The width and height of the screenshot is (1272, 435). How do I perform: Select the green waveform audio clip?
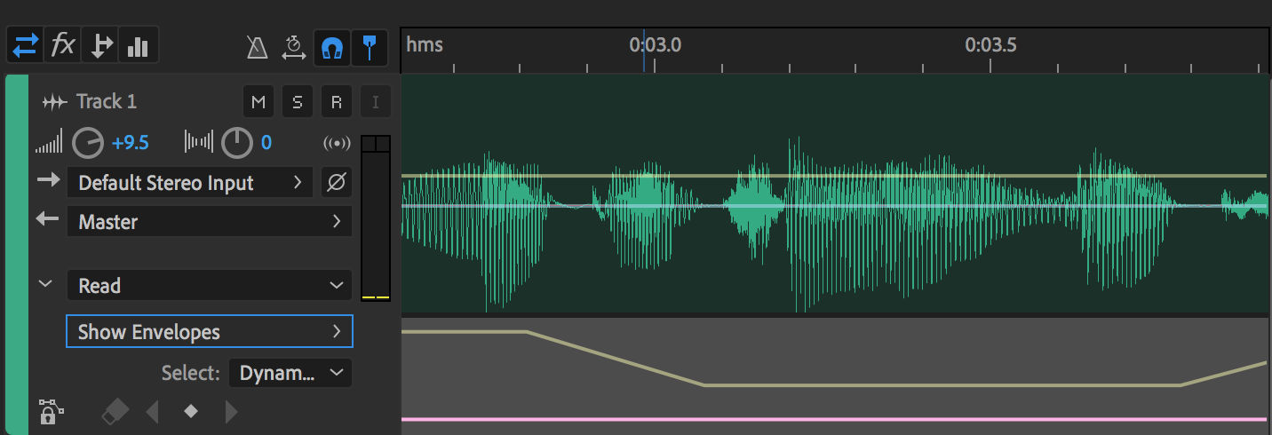coord(834,194)
